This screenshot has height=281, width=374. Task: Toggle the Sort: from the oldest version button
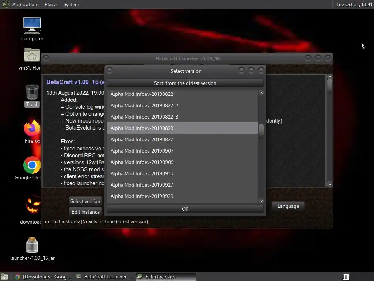(x=185, y=83)
